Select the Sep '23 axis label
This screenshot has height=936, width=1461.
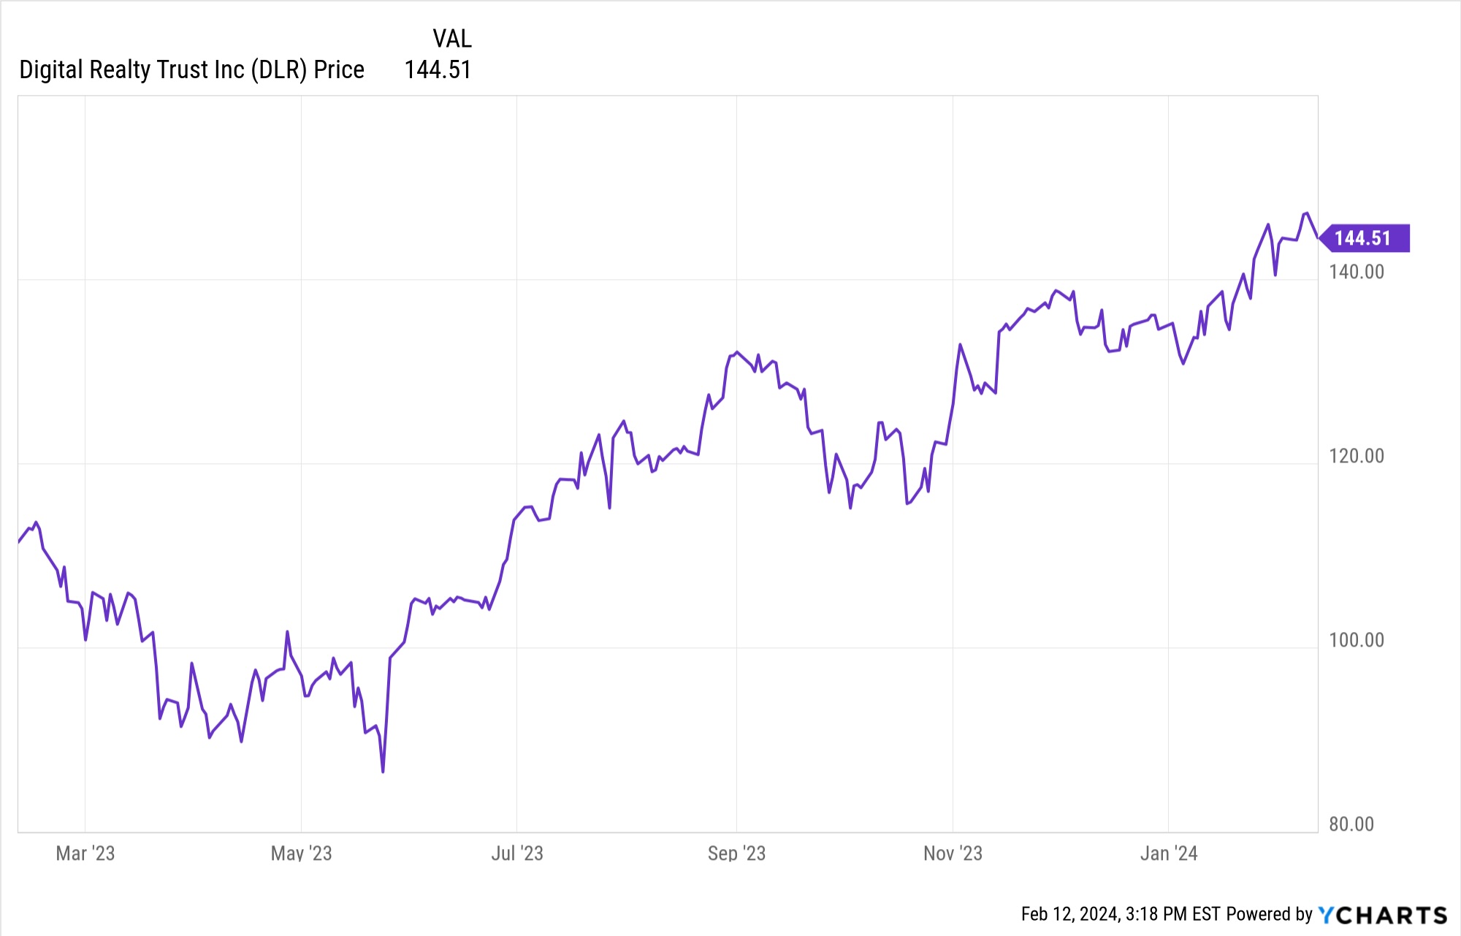736,853
